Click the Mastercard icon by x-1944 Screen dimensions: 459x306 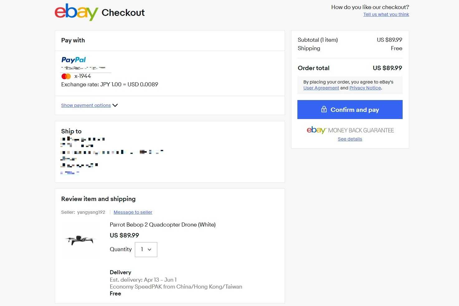coord(66,76)
